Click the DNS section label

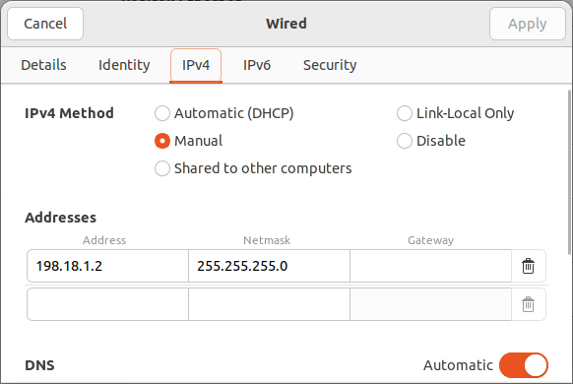click(x=39, y=365)
